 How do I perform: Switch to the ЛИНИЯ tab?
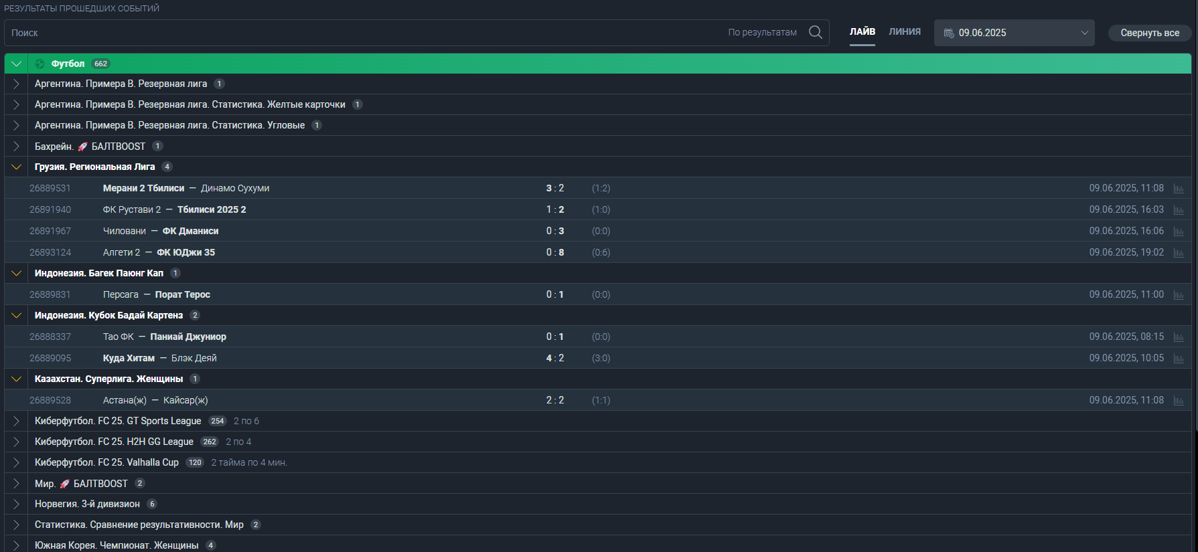[904, 31]
